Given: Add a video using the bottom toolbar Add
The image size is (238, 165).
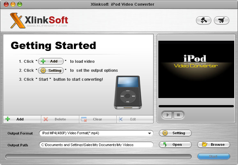Looking at the screenshot, I should pos(22,119).
